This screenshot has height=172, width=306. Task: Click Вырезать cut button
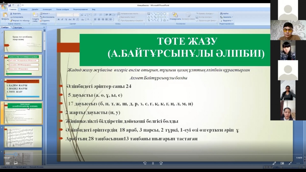[x=16, y=14]
